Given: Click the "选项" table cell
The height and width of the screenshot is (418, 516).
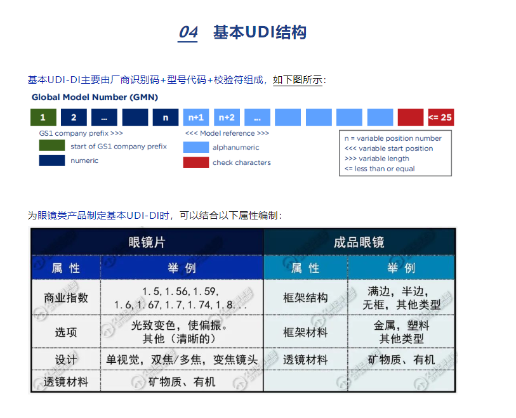Looking at the screenshot, I should pos(66,332).
